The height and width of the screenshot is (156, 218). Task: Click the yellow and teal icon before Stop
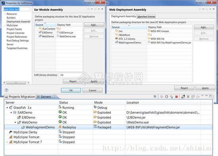(x=171, y=97)
